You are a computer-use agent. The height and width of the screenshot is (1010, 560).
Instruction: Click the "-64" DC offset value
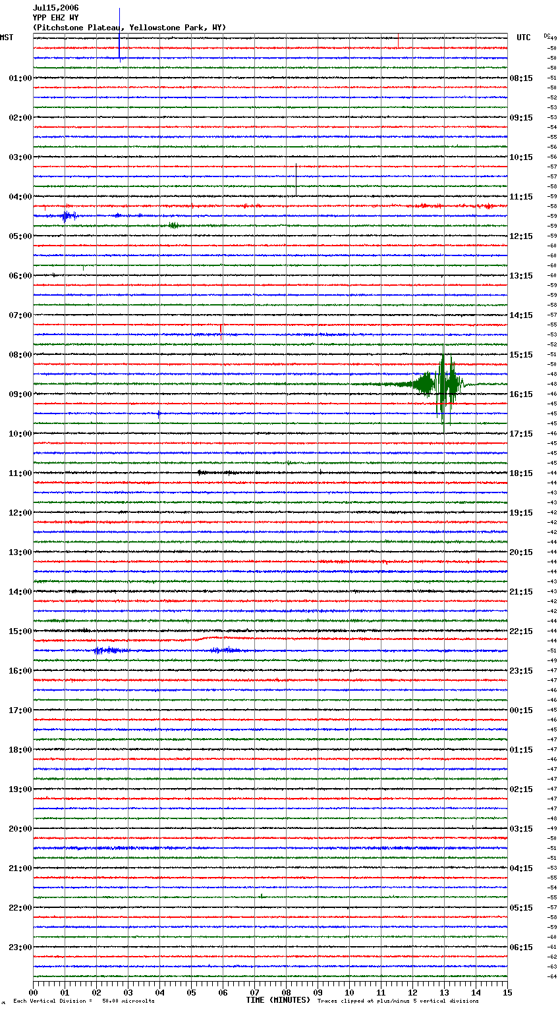(552, 976)
